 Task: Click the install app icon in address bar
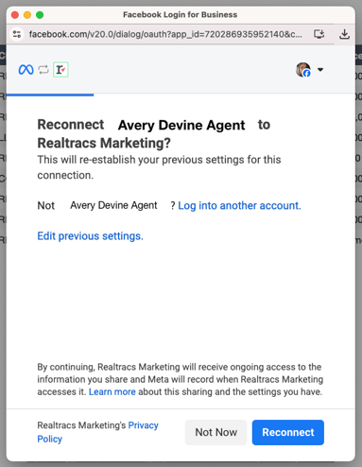[319, 34]
